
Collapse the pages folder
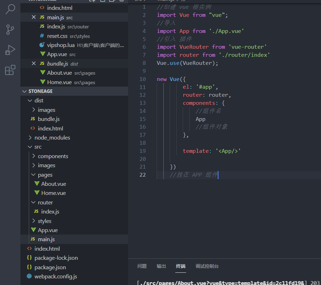click(74, 175)
